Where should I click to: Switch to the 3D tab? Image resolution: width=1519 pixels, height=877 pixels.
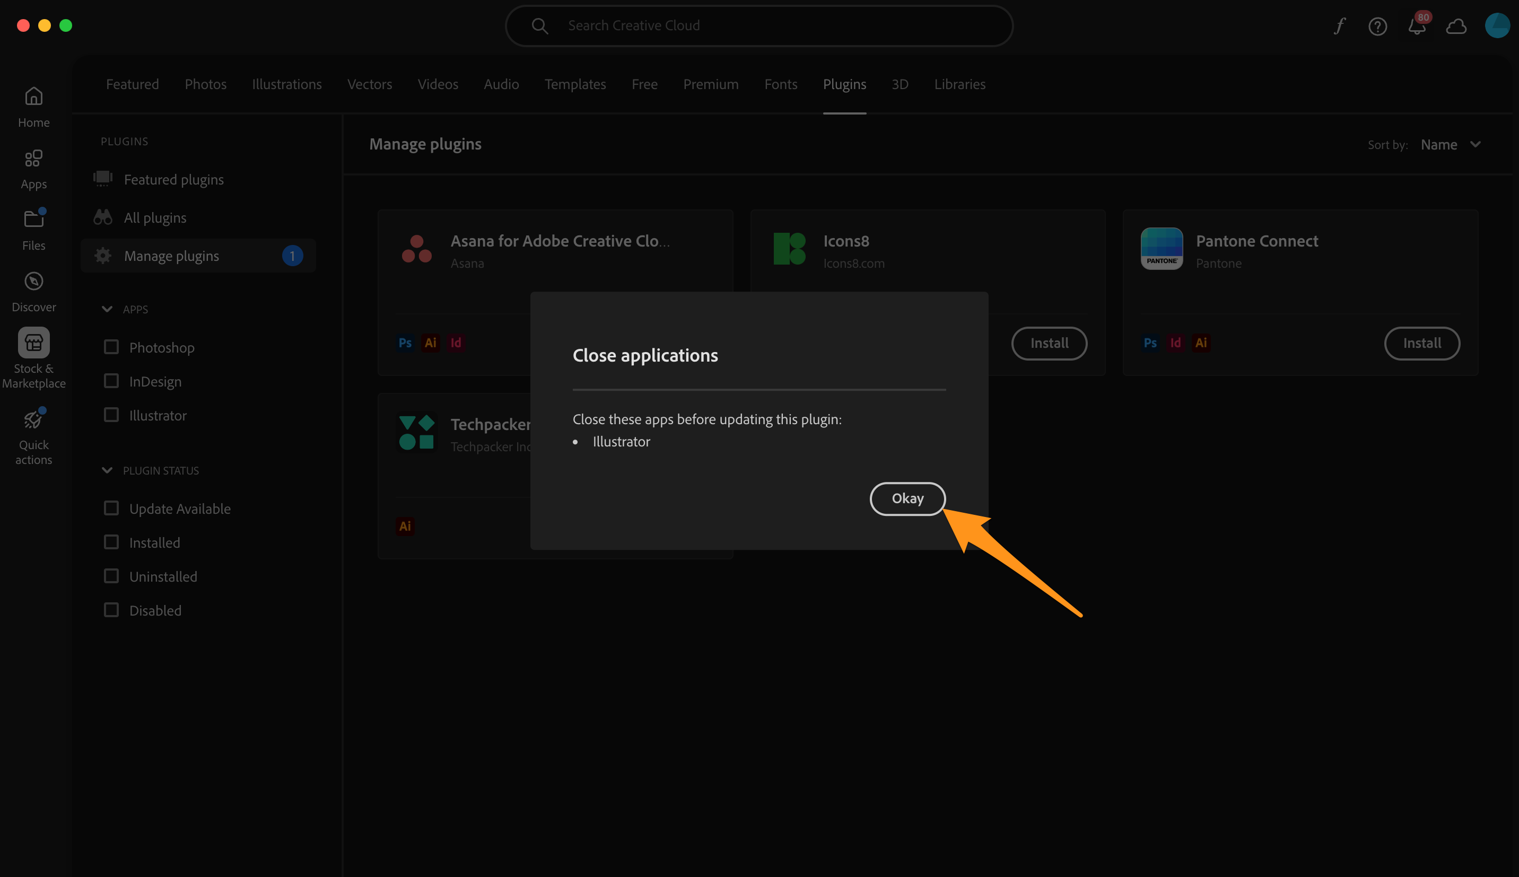(900, 84)
